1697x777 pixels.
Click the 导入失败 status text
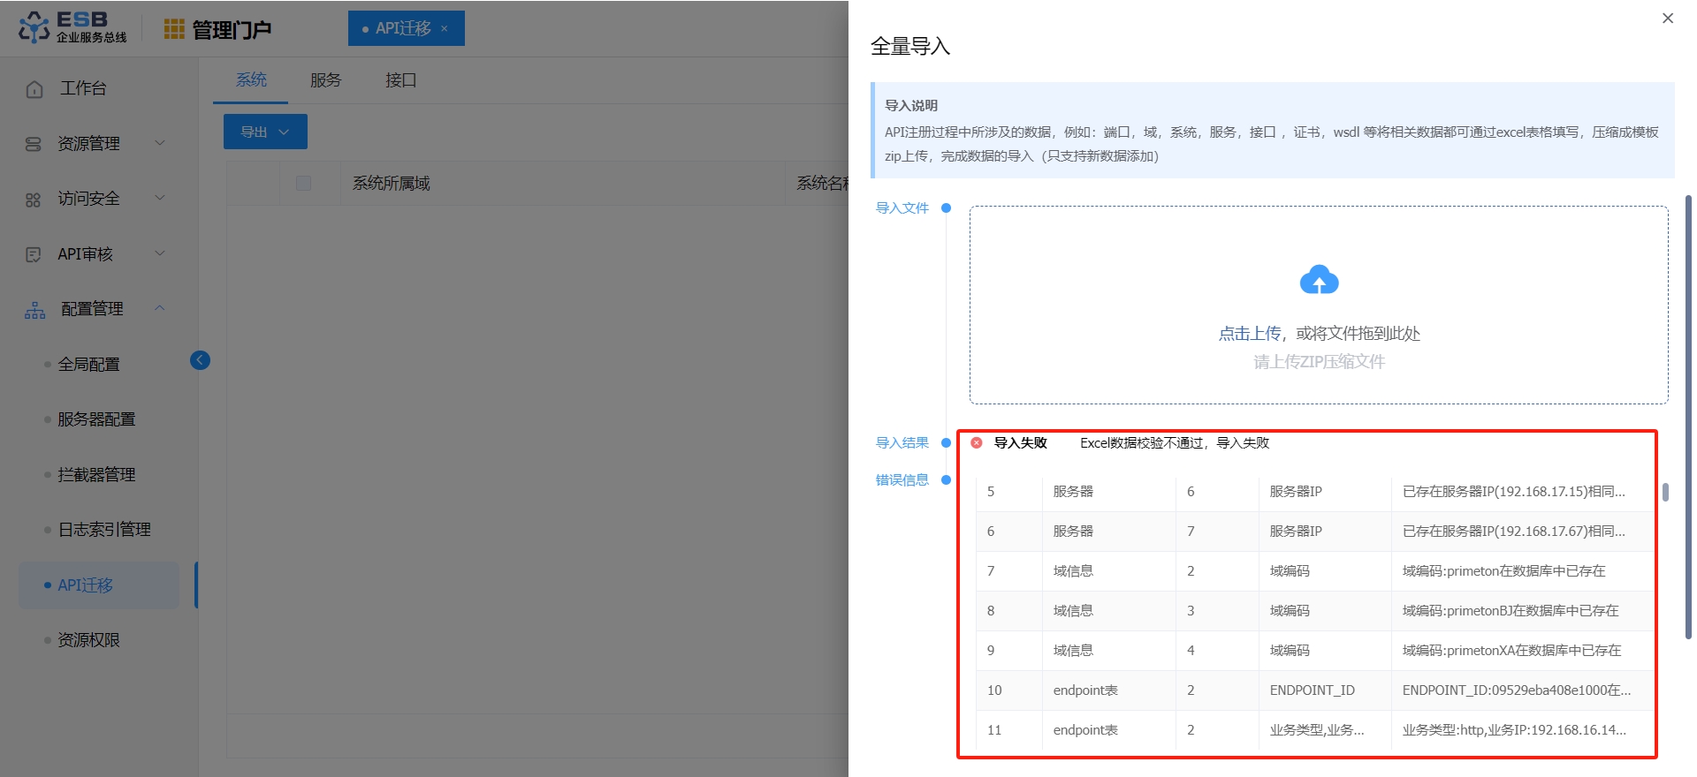(1021, 443)
